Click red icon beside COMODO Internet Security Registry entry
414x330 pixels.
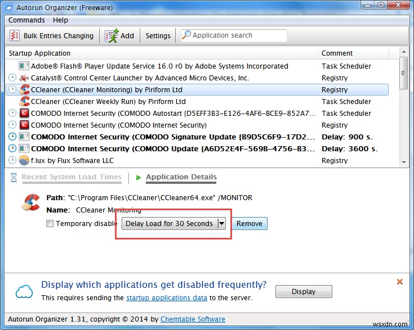pos(24,125)
